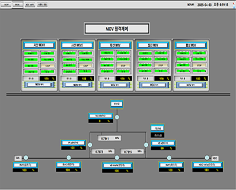Select valve circle next to VS VENT#3 label
236x190 pixels.
[x=90, y=145]
